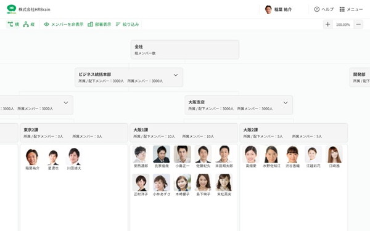This screenshot has width=370, height=231.
Task: Collapse the ビジネス統括本部 chevron
Action: coord(176,75)
